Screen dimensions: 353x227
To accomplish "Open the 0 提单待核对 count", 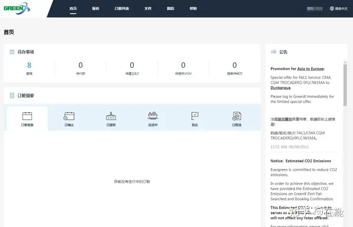I will (234, 68).
